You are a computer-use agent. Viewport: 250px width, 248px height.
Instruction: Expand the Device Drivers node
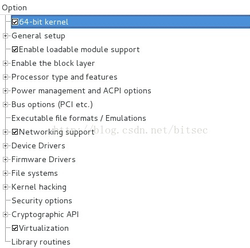(x=5, y=145)
